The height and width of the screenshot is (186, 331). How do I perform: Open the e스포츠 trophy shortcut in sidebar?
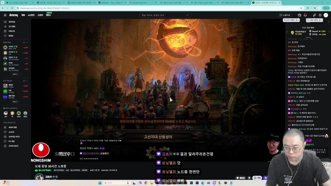(x=10, y=132)
